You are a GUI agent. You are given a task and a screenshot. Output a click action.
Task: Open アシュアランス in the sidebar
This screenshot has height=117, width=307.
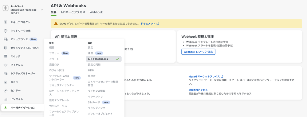click(19, 39)
